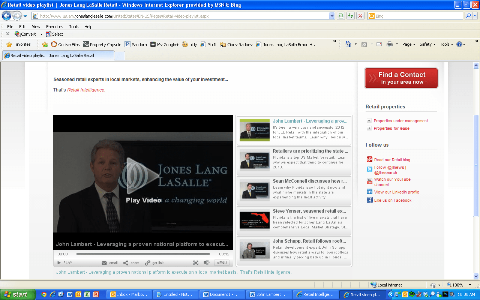This screenshot has width=480, height=300.
Task: Open the recent pages dropdown arrow
Action: point(25,16)
